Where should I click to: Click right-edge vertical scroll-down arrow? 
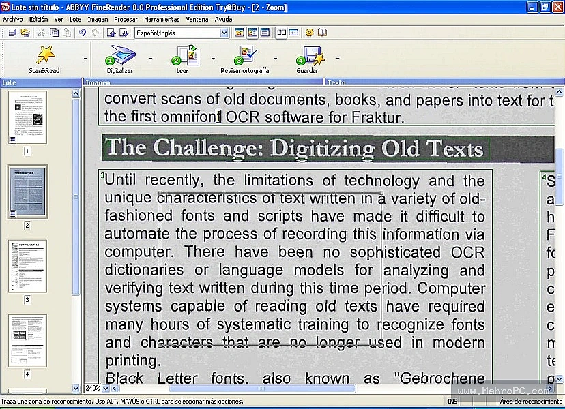pyautogui.click(x=559, y=379)
